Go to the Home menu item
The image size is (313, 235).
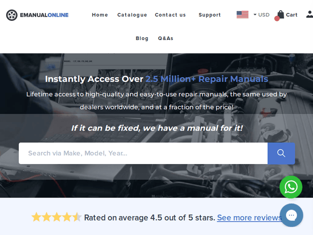tap(100, 15)
